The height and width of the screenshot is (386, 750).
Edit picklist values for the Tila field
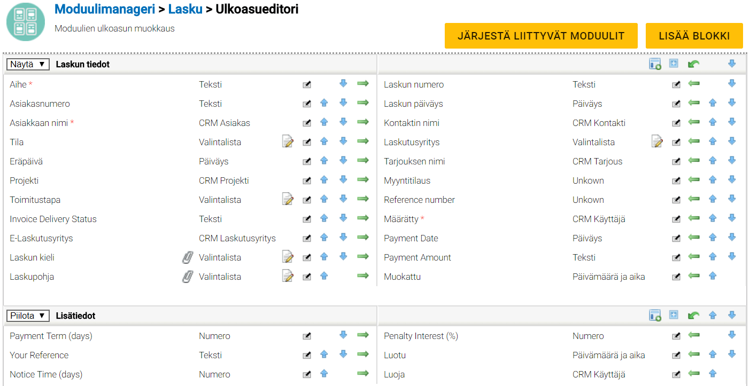point(288,142)
